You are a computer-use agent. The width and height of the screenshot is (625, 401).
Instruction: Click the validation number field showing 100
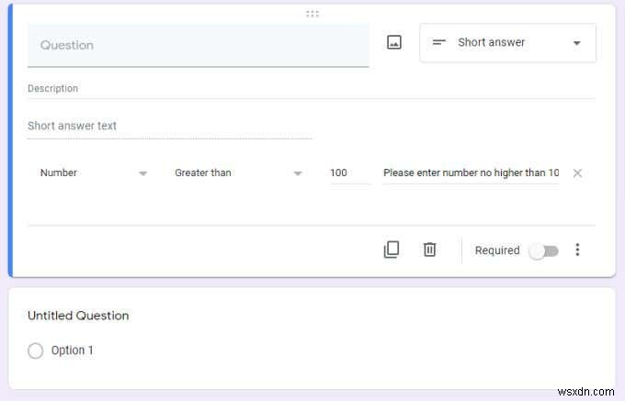[349, 173]
